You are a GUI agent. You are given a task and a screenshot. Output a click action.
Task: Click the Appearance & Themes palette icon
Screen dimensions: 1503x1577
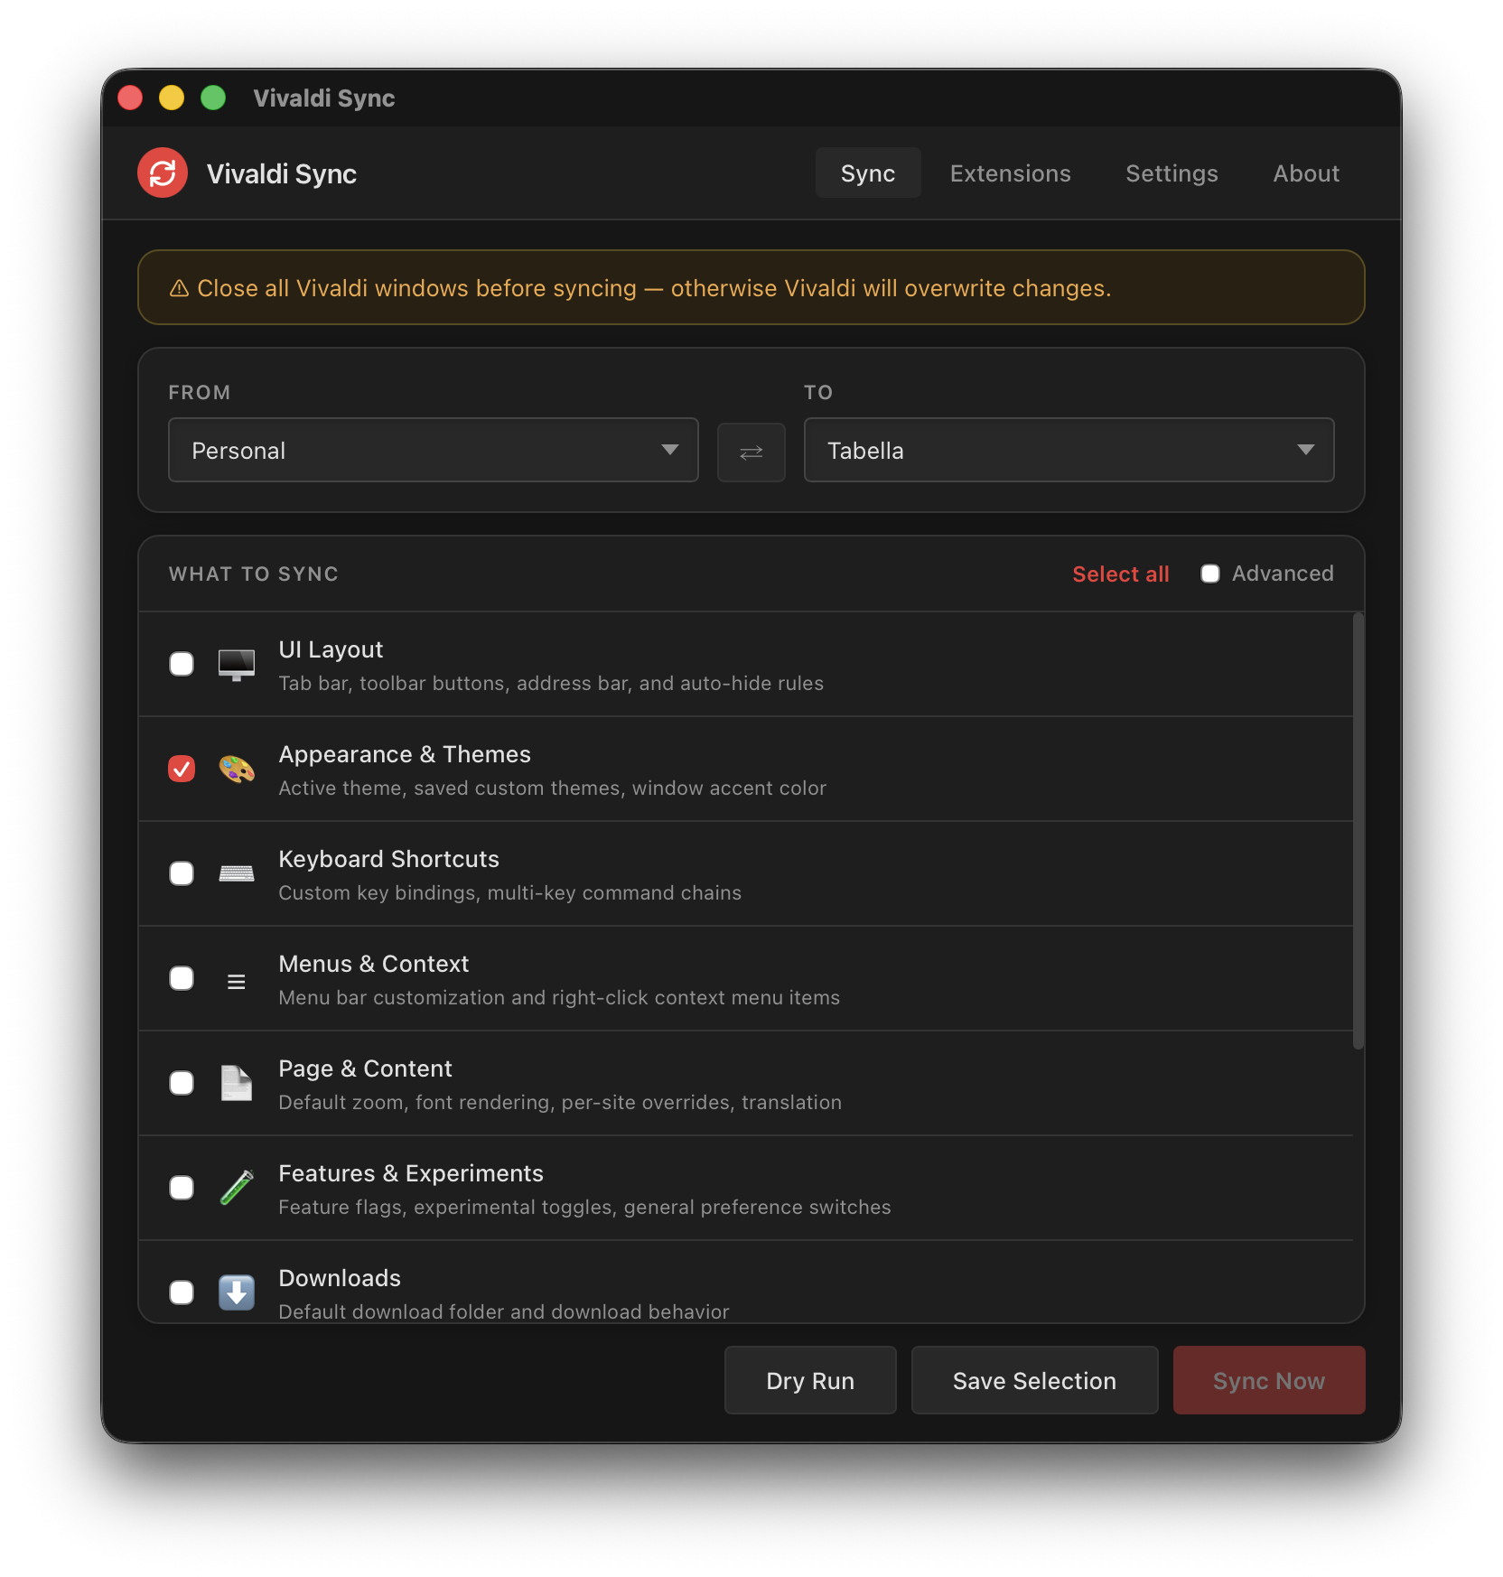tap(237, 770)
